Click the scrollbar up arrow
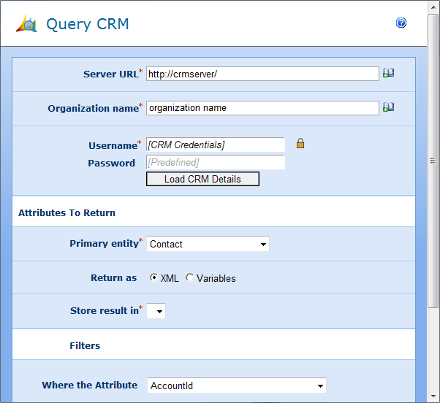 click(x=433, y=6)
